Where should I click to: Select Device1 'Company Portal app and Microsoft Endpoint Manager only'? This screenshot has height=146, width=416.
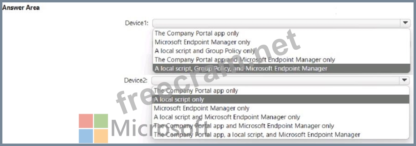(x=245, y=59)
